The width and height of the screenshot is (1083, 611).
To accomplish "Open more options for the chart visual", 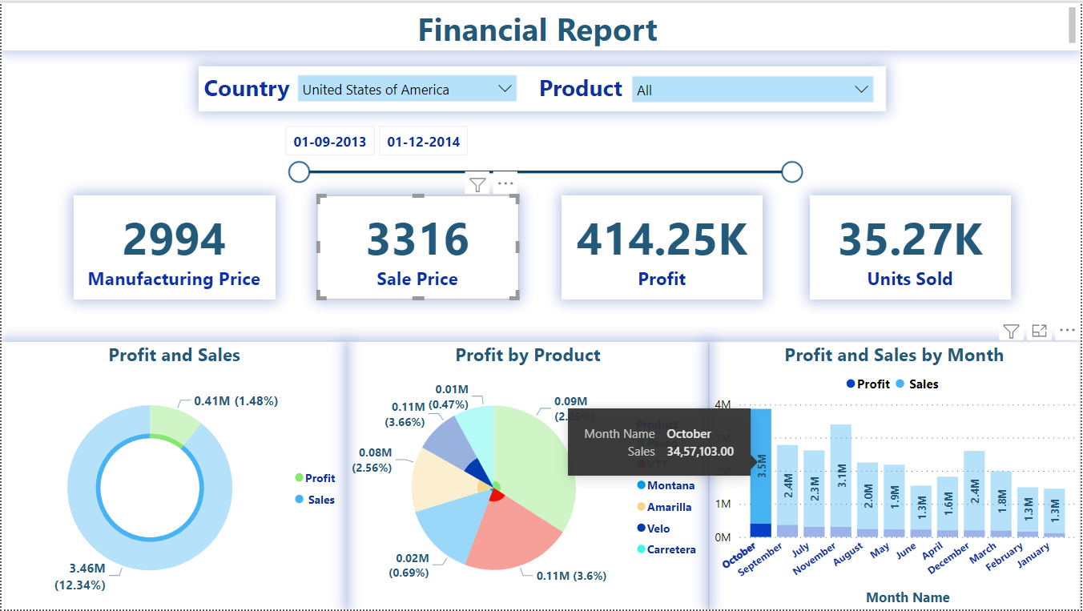I will (1068, 330).
